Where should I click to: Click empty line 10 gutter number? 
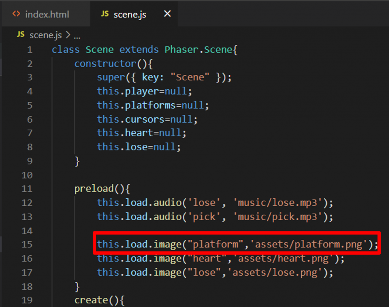coord(27,175)
